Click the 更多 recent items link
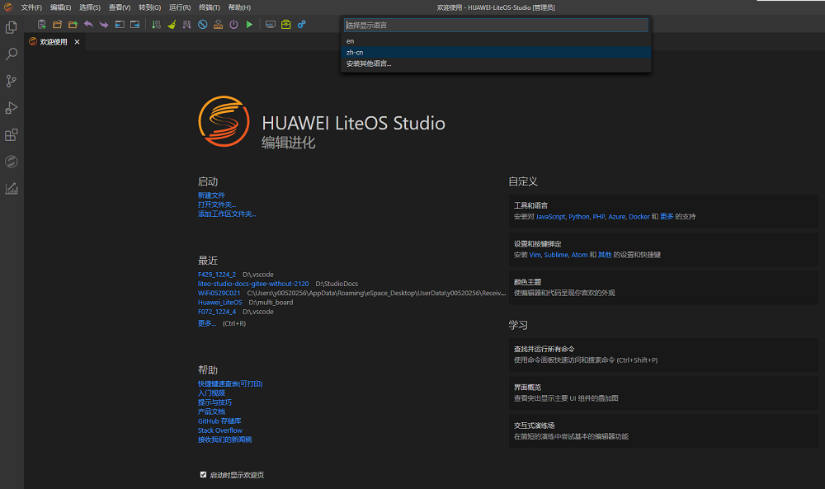Image resolution: width=825 pixels, height=489 pixels. click(207, 323)
